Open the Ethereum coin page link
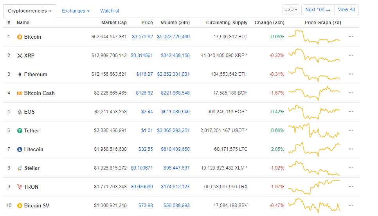 (36, 75)
